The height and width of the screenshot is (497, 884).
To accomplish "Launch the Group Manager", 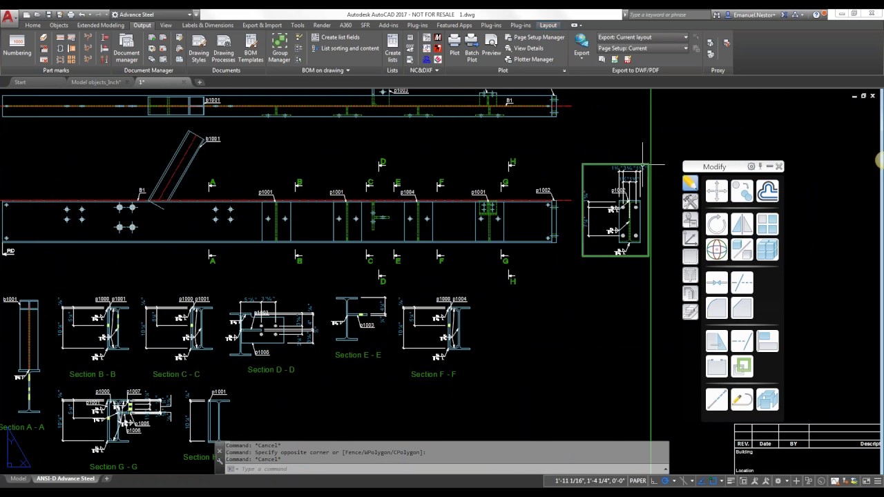I will [279, 48].
